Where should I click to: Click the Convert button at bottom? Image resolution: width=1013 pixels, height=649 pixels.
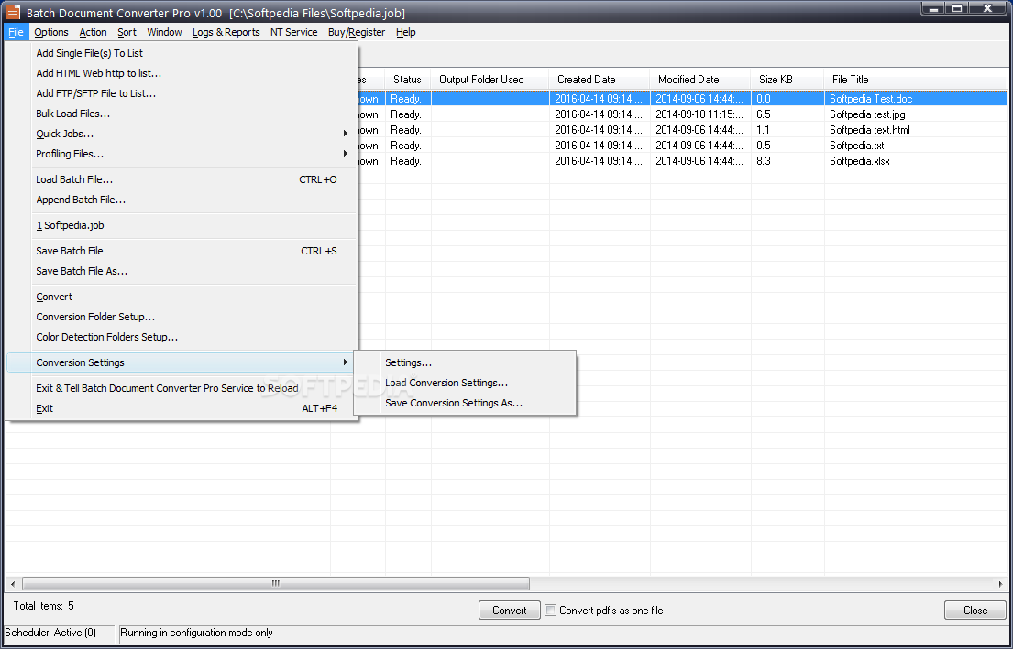(x=509, y=611)
